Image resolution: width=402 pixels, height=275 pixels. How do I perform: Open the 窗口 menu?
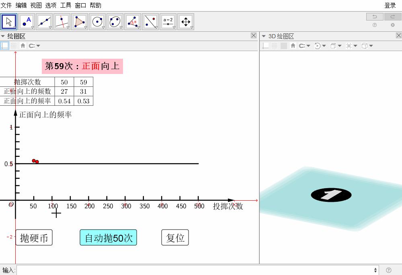pos(80,5)
